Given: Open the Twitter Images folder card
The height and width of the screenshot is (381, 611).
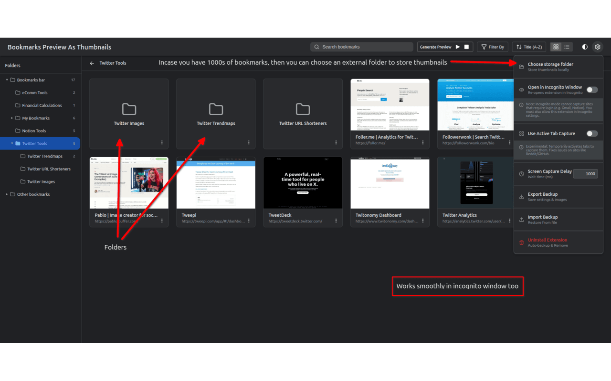Looking at the screenshot, I should (x=129, y=114).
